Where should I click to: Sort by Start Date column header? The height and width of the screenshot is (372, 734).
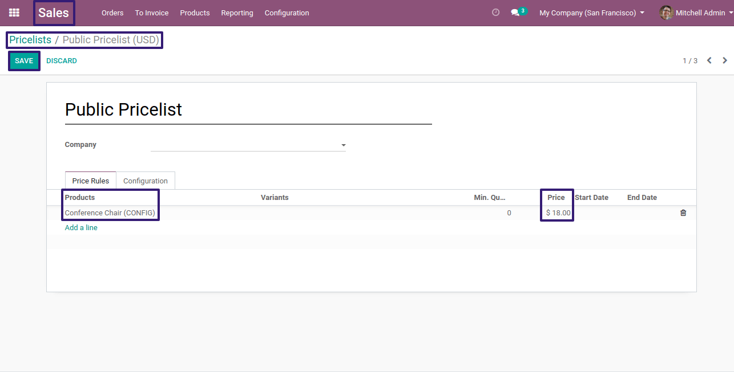591,198
